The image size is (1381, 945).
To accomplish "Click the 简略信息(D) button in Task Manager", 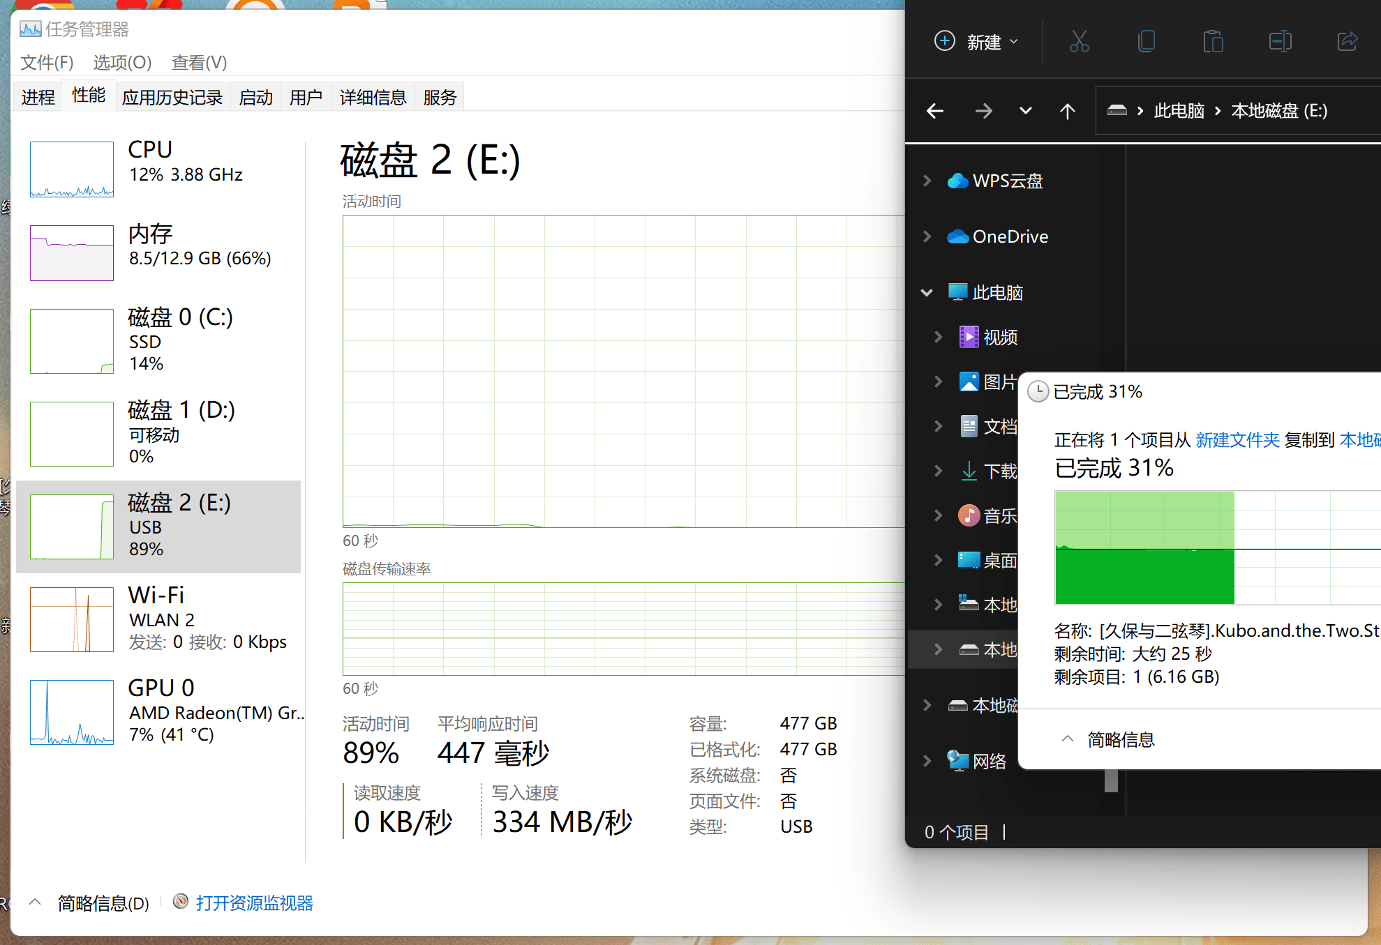I will pos(103,903).
